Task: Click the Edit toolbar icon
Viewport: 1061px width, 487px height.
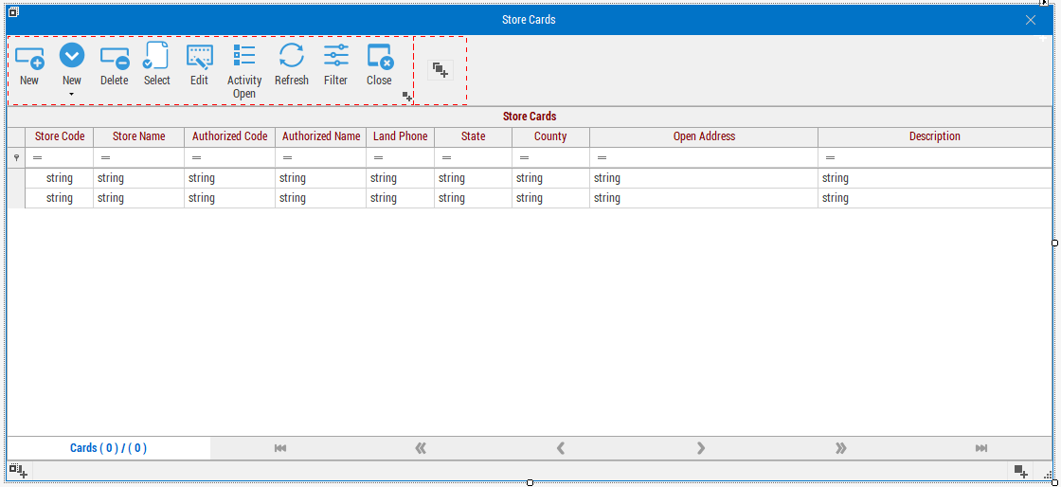Action: click(x=199, y=57)
